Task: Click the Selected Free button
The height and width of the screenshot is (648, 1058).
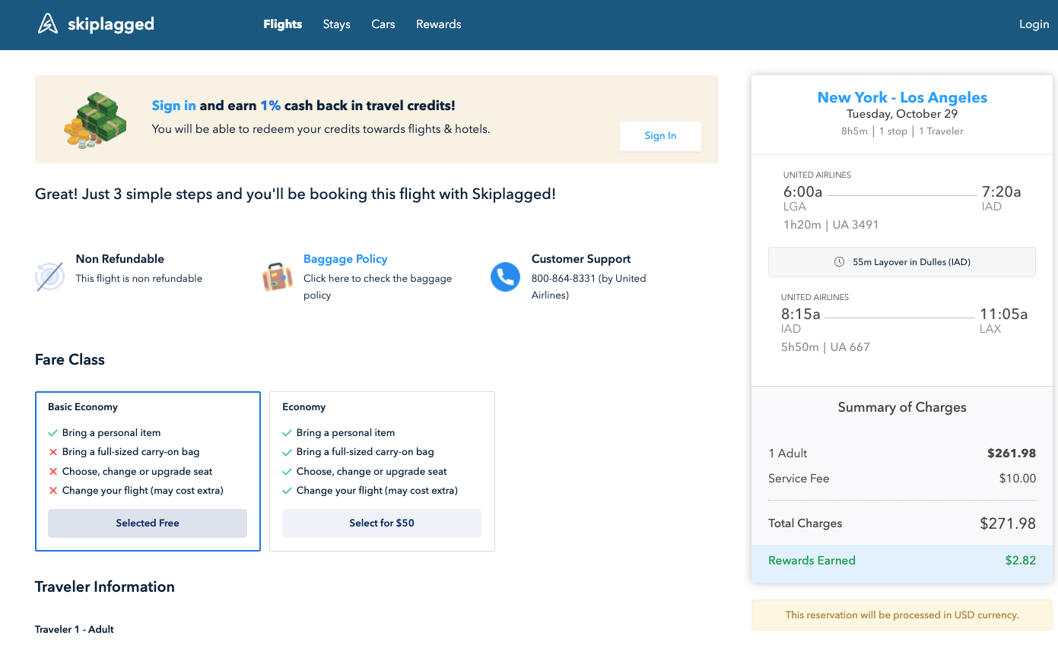Action: pyautogui.click(x=148, y=523)
